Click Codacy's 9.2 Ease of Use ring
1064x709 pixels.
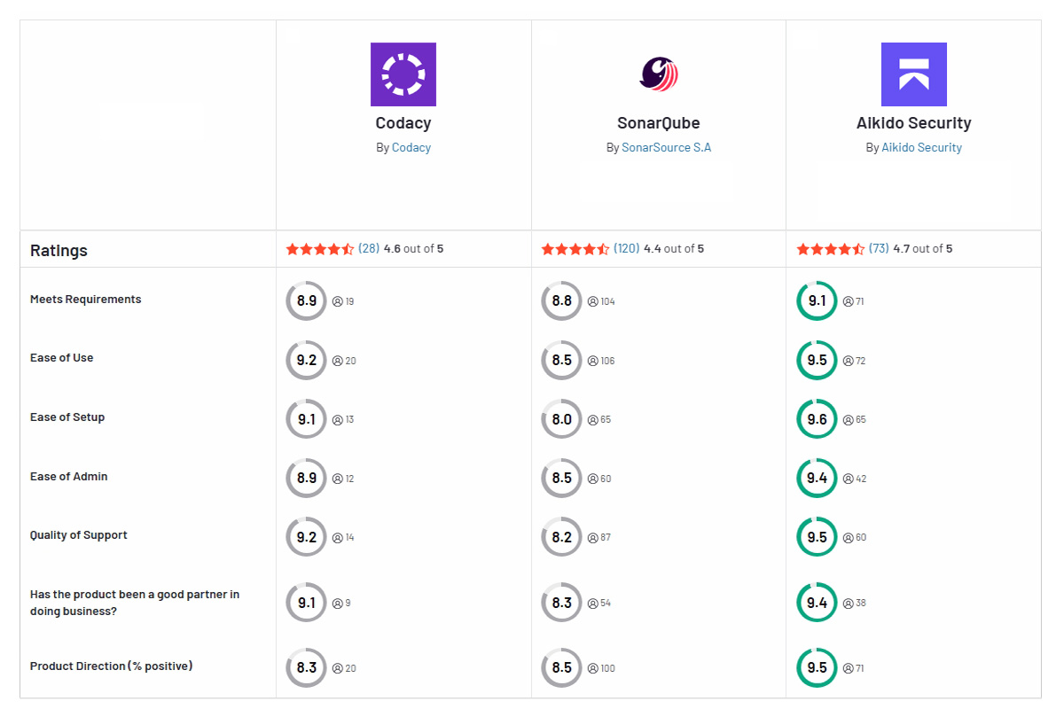(x=307, y=361)
